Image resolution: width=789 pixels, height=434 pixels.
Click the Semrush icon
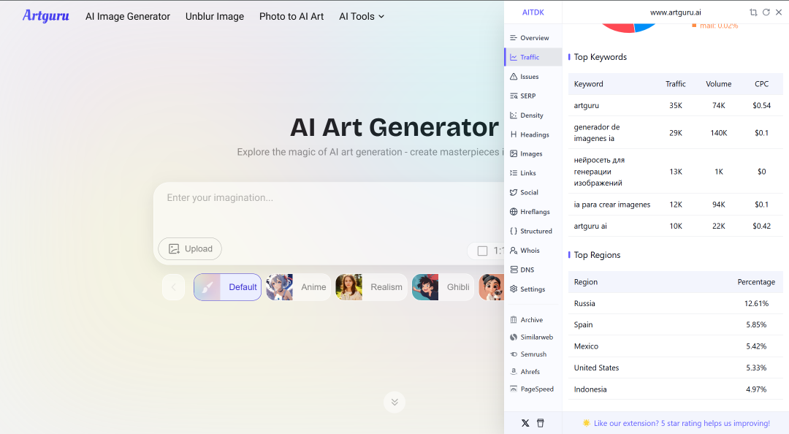[x=514, y=354]
